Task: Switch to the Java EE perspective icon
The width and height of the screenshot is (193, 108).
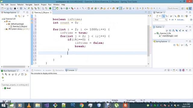Action: (x=190, y=8)
